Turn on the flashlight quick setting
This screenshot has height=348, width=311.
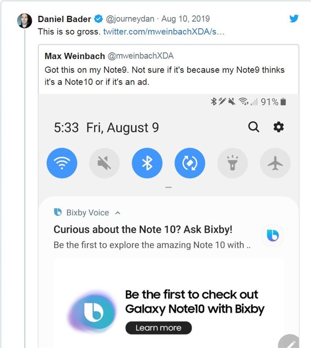(232, 163)
